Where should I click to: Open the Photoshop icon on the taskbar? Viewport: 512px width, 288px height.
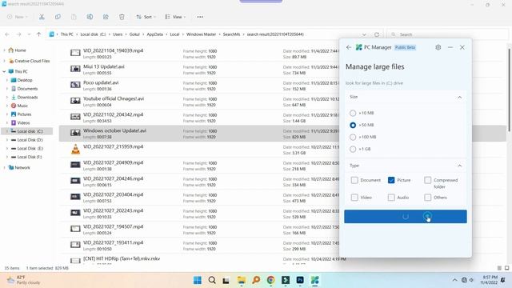tap(300, 280)
